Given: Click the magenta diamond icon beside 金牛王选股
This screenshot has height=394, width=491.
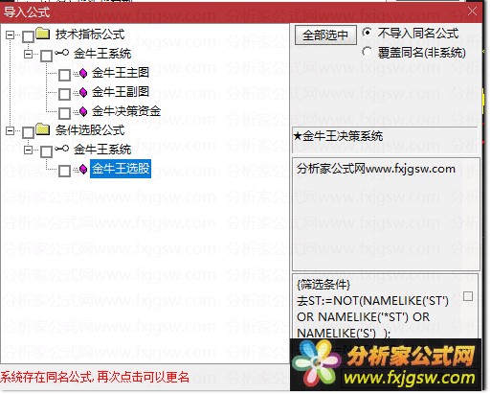Looking at the screenshot, I should pyautogui.click(x=83, y=170).
